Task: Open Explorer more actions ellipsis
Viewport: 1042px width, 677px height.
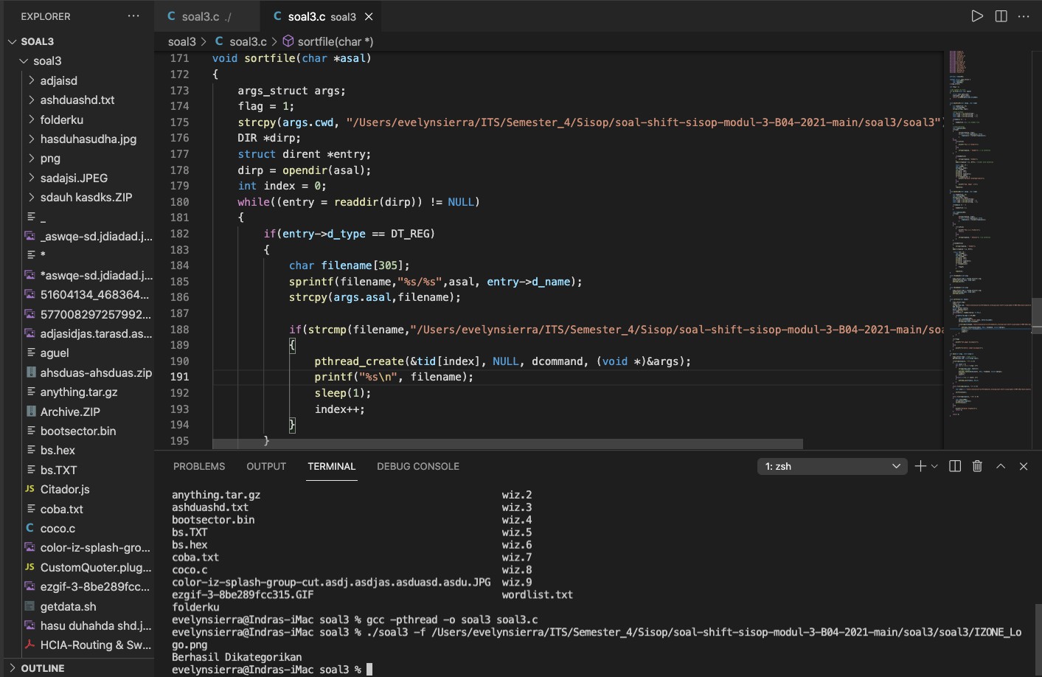Action: (x=133, y=15)
